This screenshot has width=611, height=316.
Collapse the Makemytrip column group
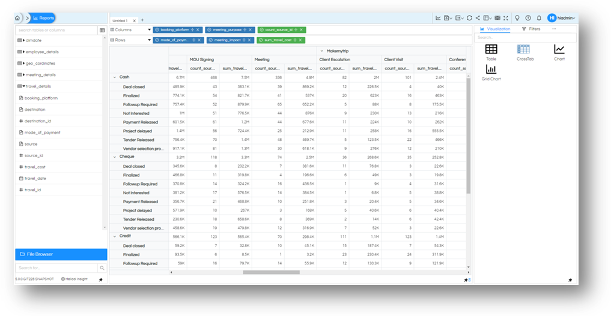(x=322, y=51)
